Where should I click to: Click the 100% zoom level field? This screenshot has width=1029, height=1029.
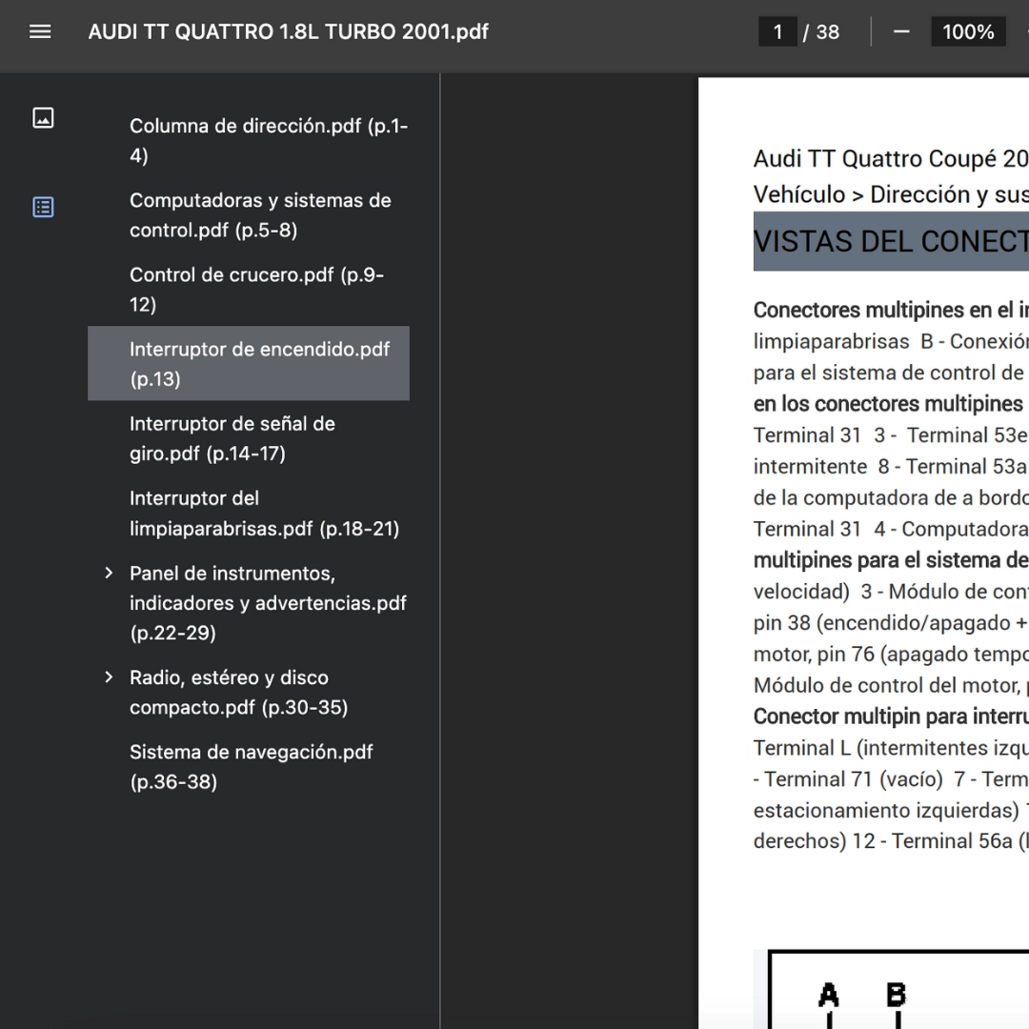(967, 31)
